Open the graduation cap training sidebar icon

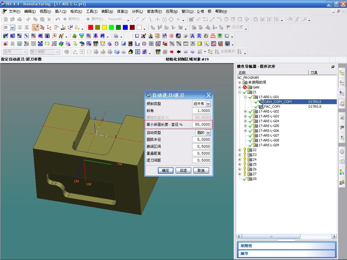click(342, 127)
